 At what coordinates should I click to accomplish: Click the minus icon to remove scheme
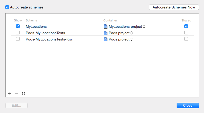[17, 93]
